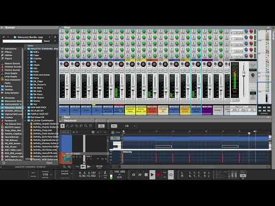Image resolution: width=275 pixels, height=206 pixels.
Task: Select Effects in browser sidebar
Action: [x=8, y=52]
